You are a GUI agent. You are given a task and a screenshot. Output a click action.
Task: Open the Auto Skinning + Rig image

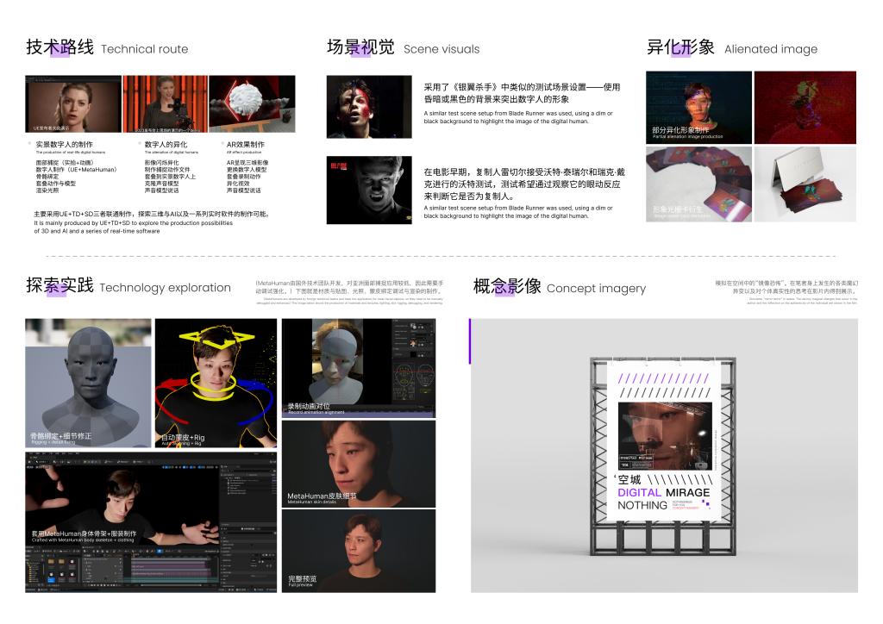coord(216,383)
